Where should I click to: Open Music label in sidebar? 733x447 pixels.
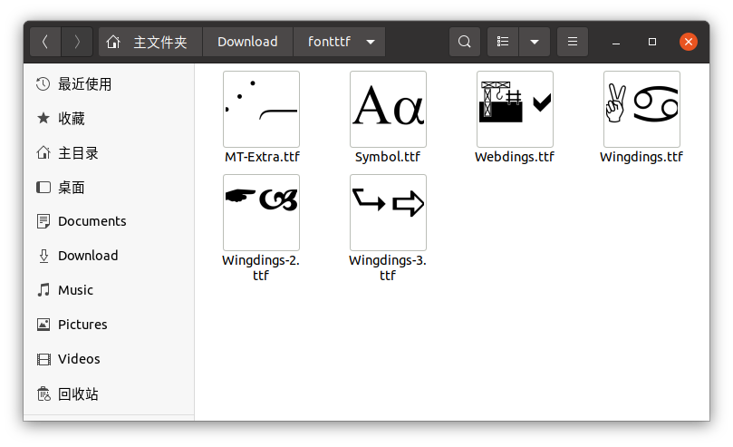tap(75, 290)
